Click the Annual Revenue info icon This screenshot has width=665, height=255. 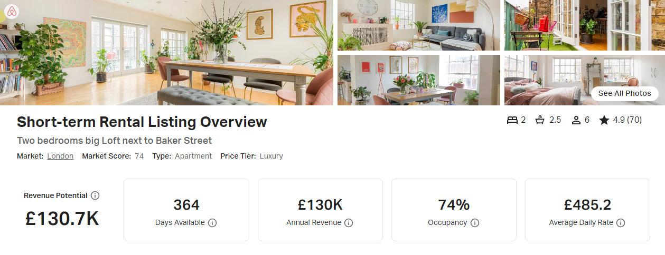pos(349,223)
